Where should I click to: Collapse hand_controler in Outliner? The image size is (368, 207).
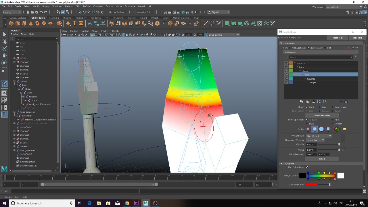14,112
